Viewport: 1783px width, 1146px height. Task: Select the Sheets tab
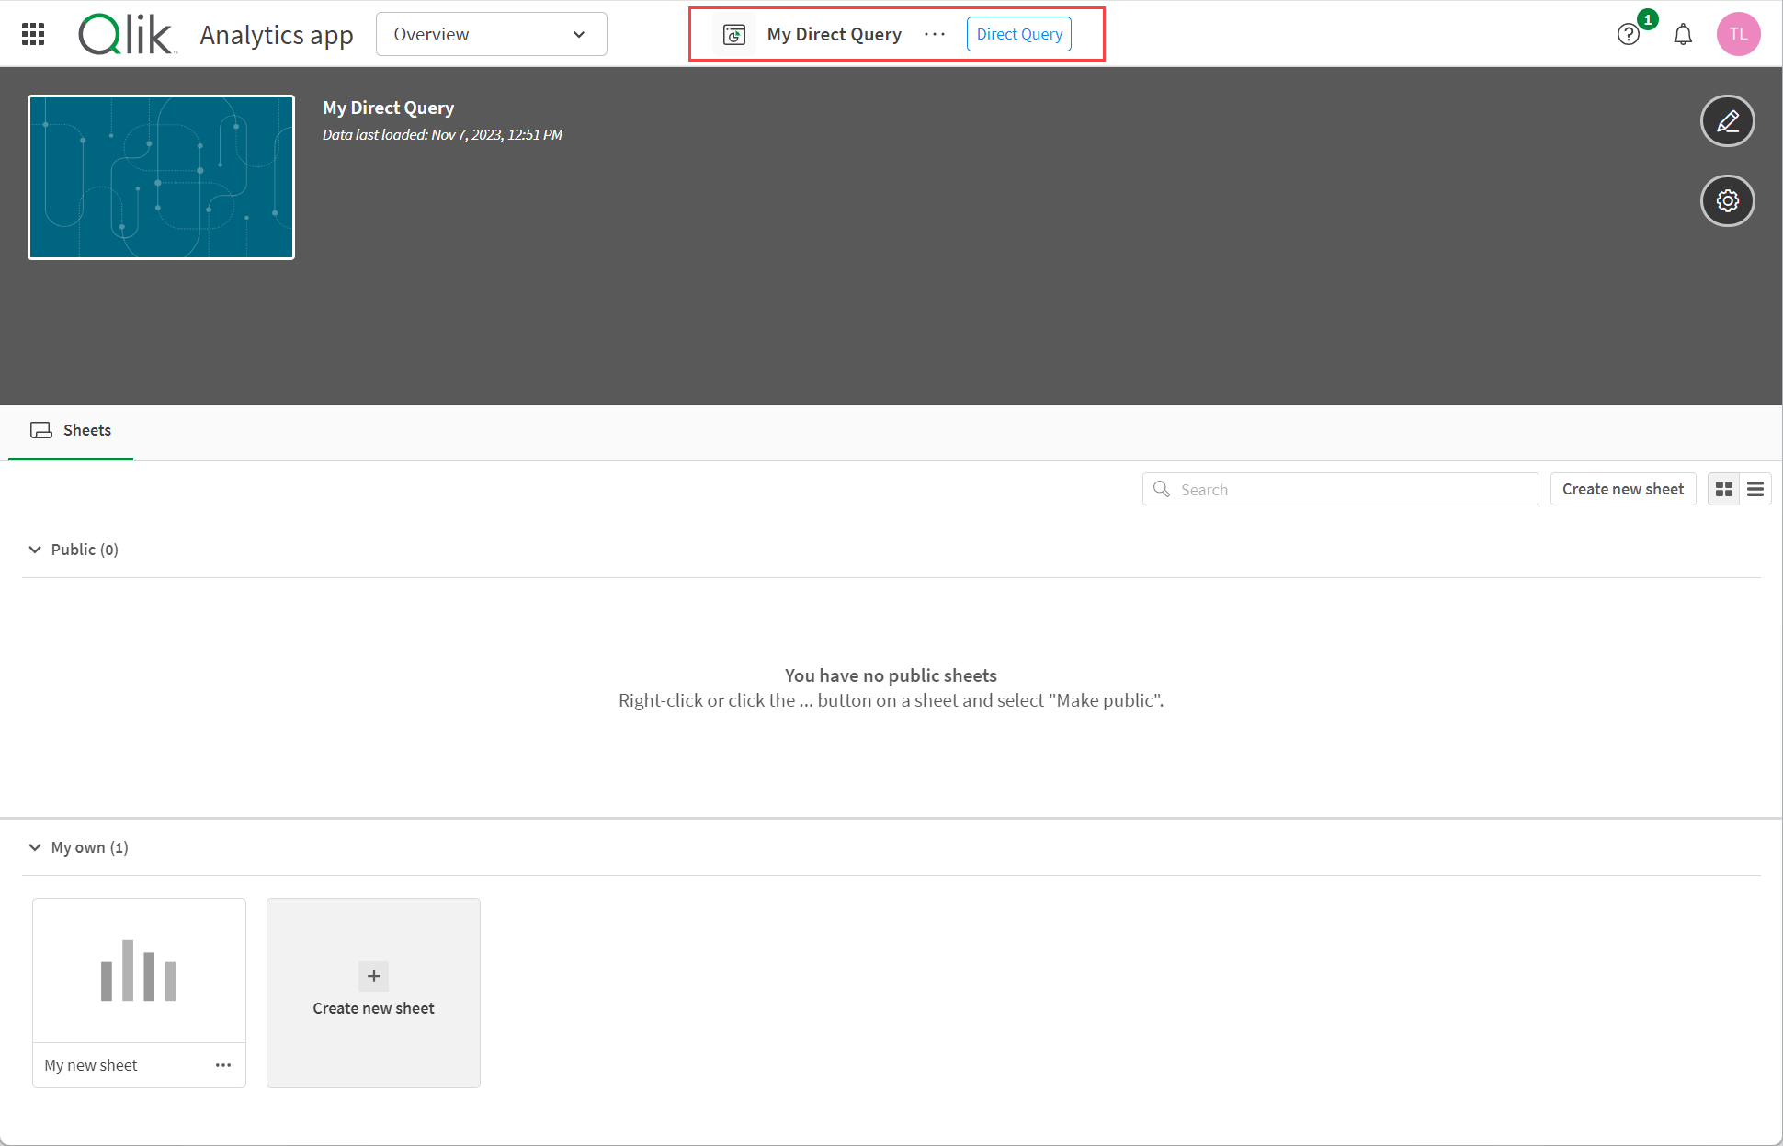click(x=72, y=431)
